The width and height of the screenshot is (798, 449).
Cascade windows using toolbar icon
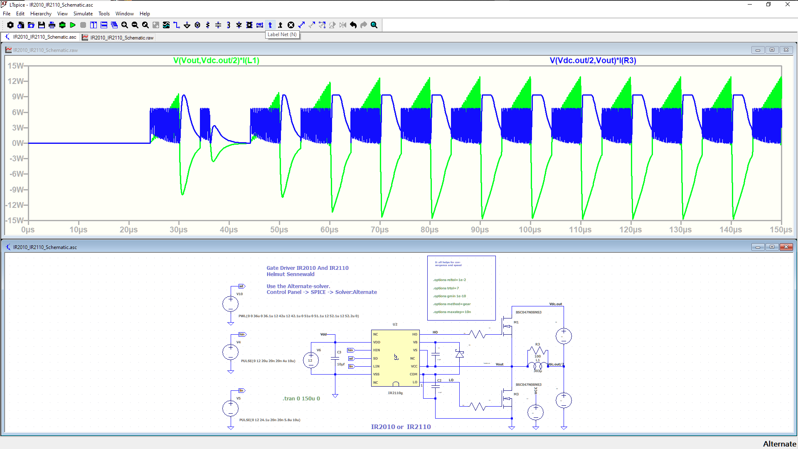(114, 25)
